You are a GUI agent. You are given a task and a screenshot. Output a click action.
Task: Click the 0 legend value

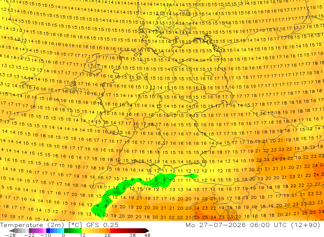pyautogui.click(x=63, y=235)
